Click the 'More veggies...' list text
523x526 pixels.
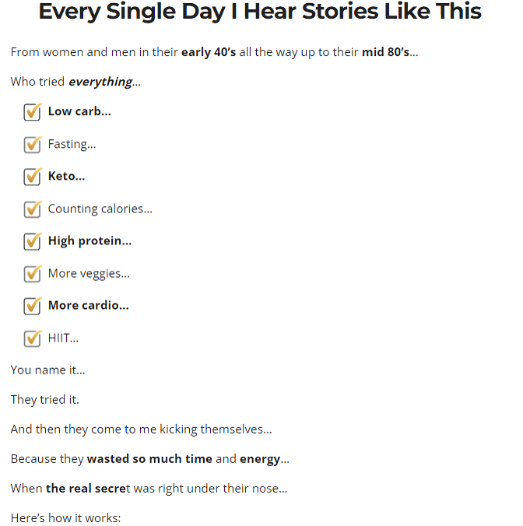tap(89, 274)
